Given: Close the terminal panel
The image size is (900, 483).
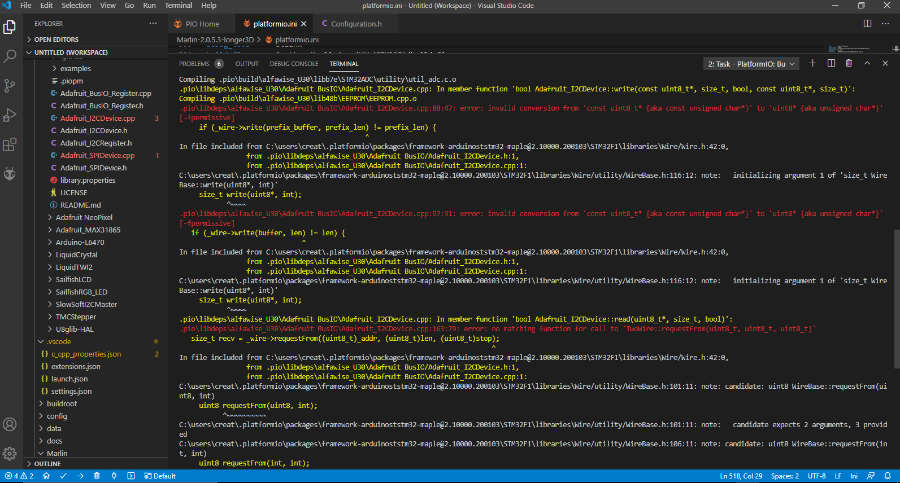Looking at the screenshot, I should pyautogui.click(x=885, y=63).
